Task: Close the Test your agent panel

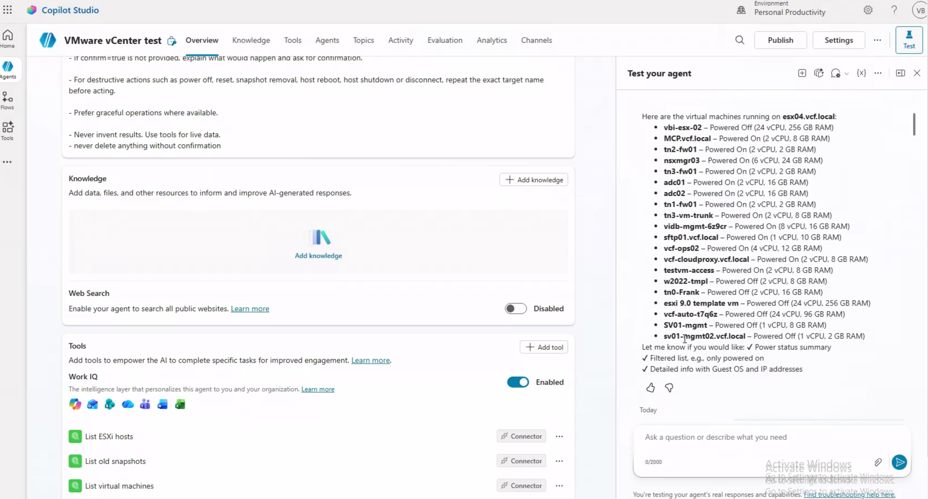Action: 917,74
